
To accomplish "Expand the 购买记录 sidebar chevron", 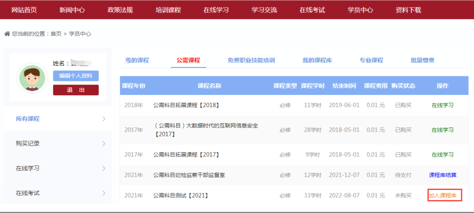I will pos(104,144).
